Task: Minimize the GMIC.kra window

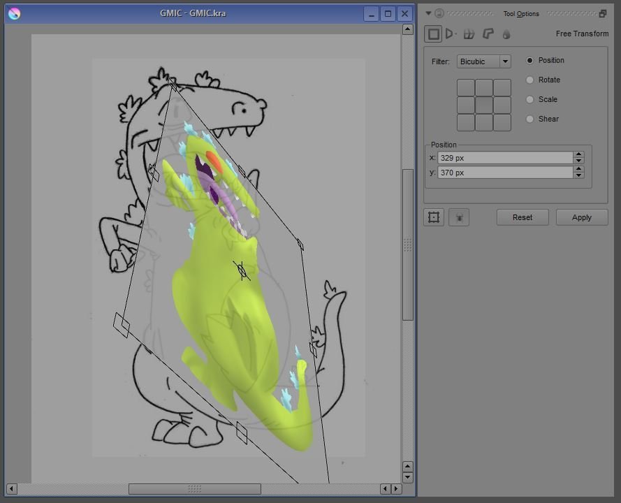Action: click(x=371, y=14)
